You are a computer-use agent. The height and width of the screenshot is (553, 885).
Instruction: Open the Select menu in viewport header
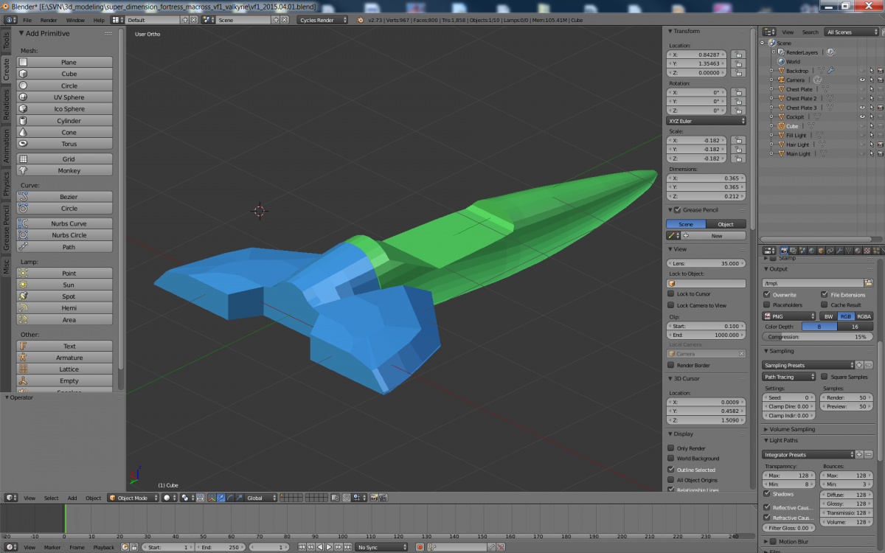click(51, 498)
